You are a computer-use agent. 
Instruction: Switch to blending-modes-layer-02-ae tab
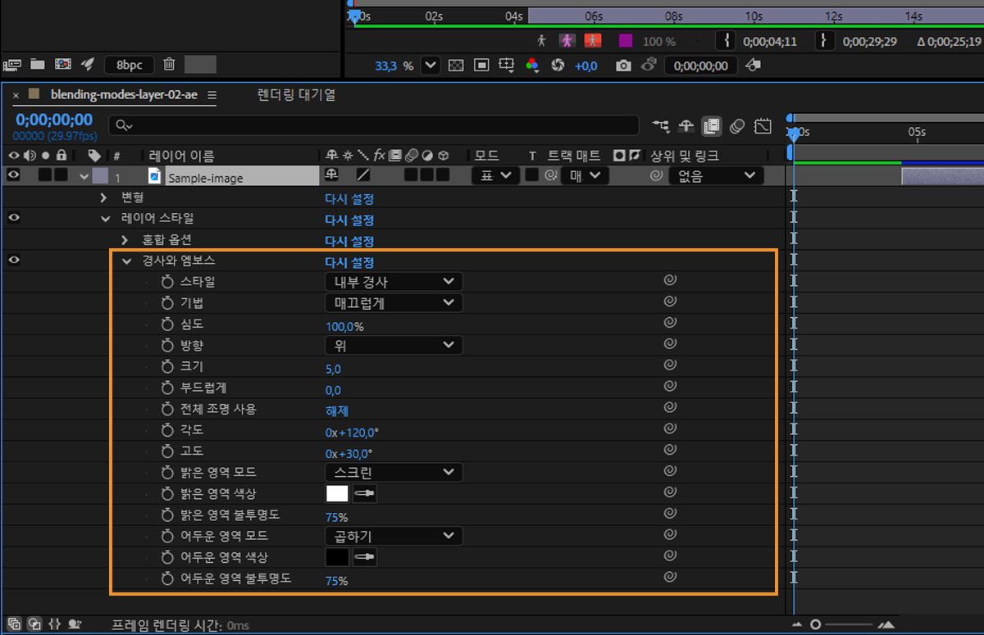(x=124, y=94)
